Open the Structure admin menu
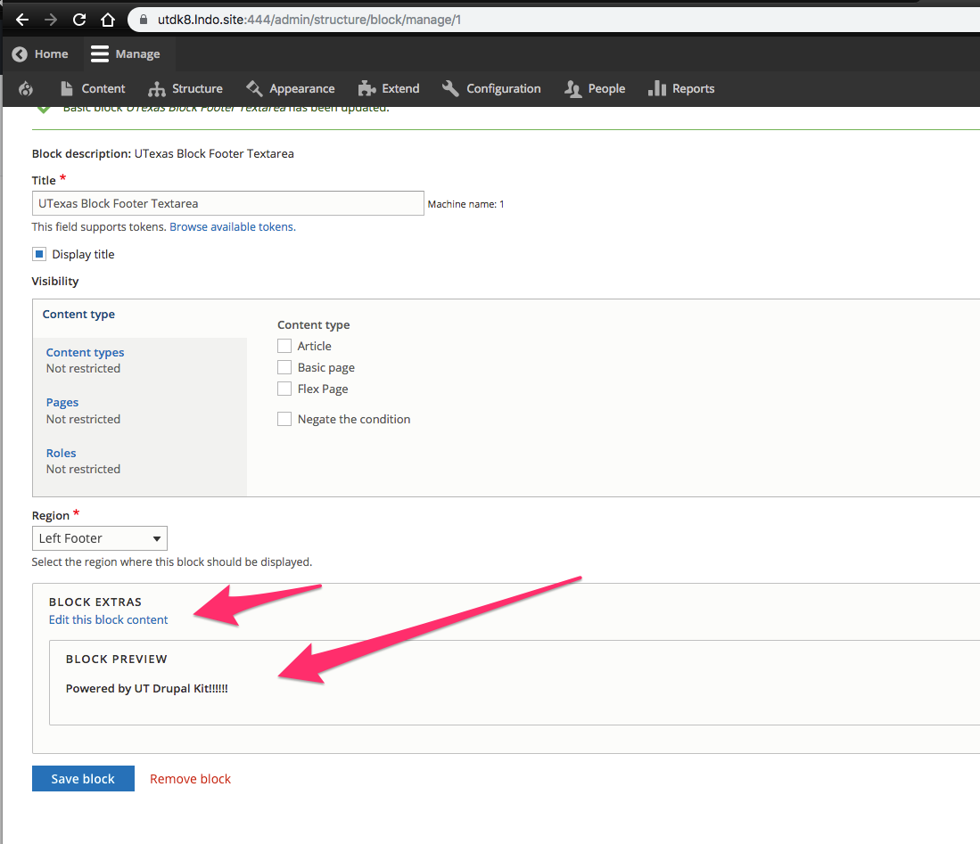 point(185,88)
